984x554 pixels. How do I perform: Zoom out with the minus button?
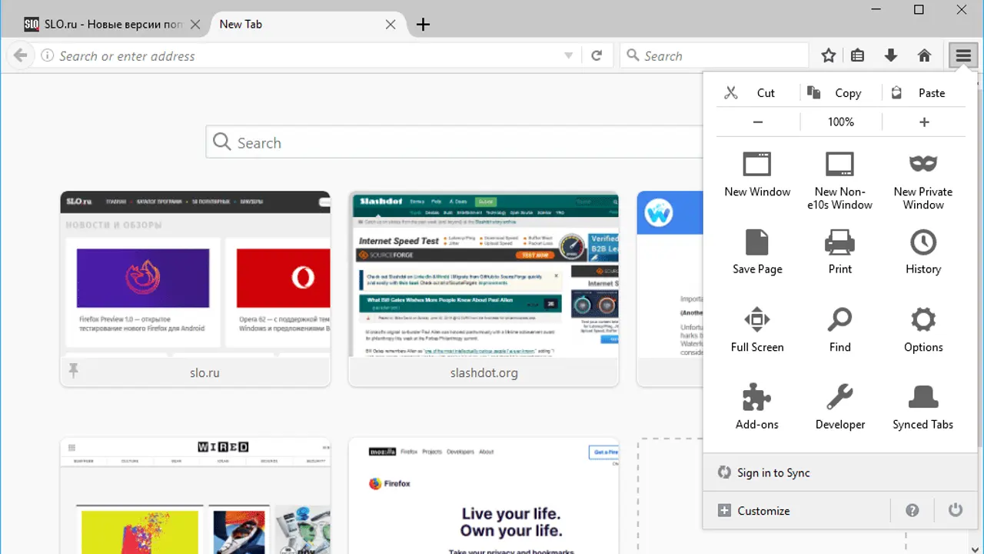click(758, 122)
